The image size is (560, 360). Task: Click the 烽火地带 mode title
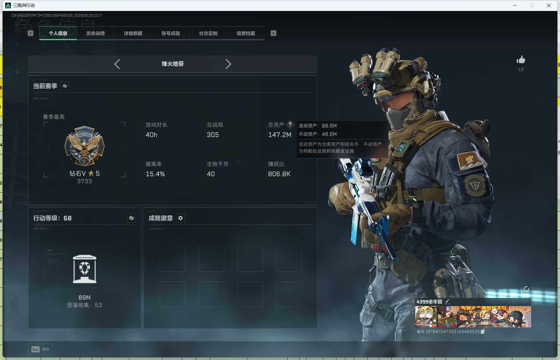tap(173, 64)
